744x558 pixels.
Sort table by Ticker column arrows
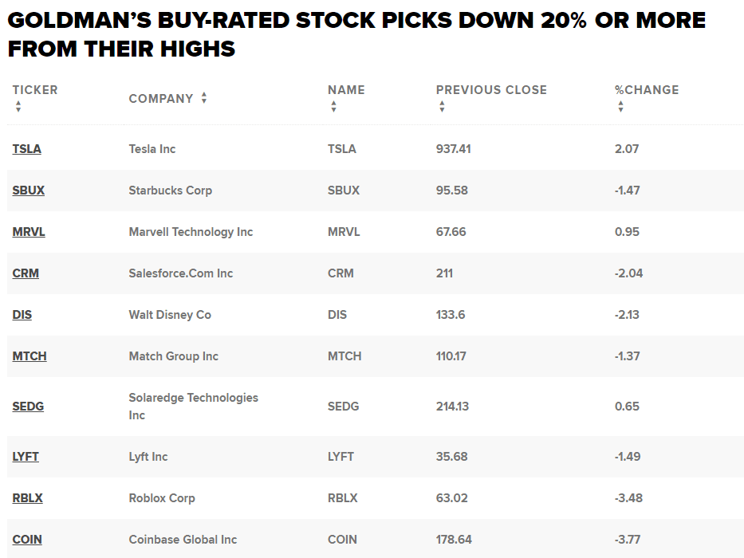pos(18,107)
